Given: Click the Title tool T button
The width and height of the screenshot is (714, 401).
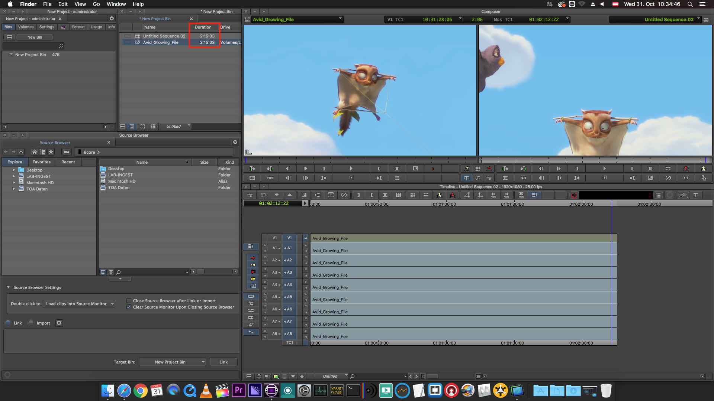Looking at the screenshot, I should tap(696, 195).
